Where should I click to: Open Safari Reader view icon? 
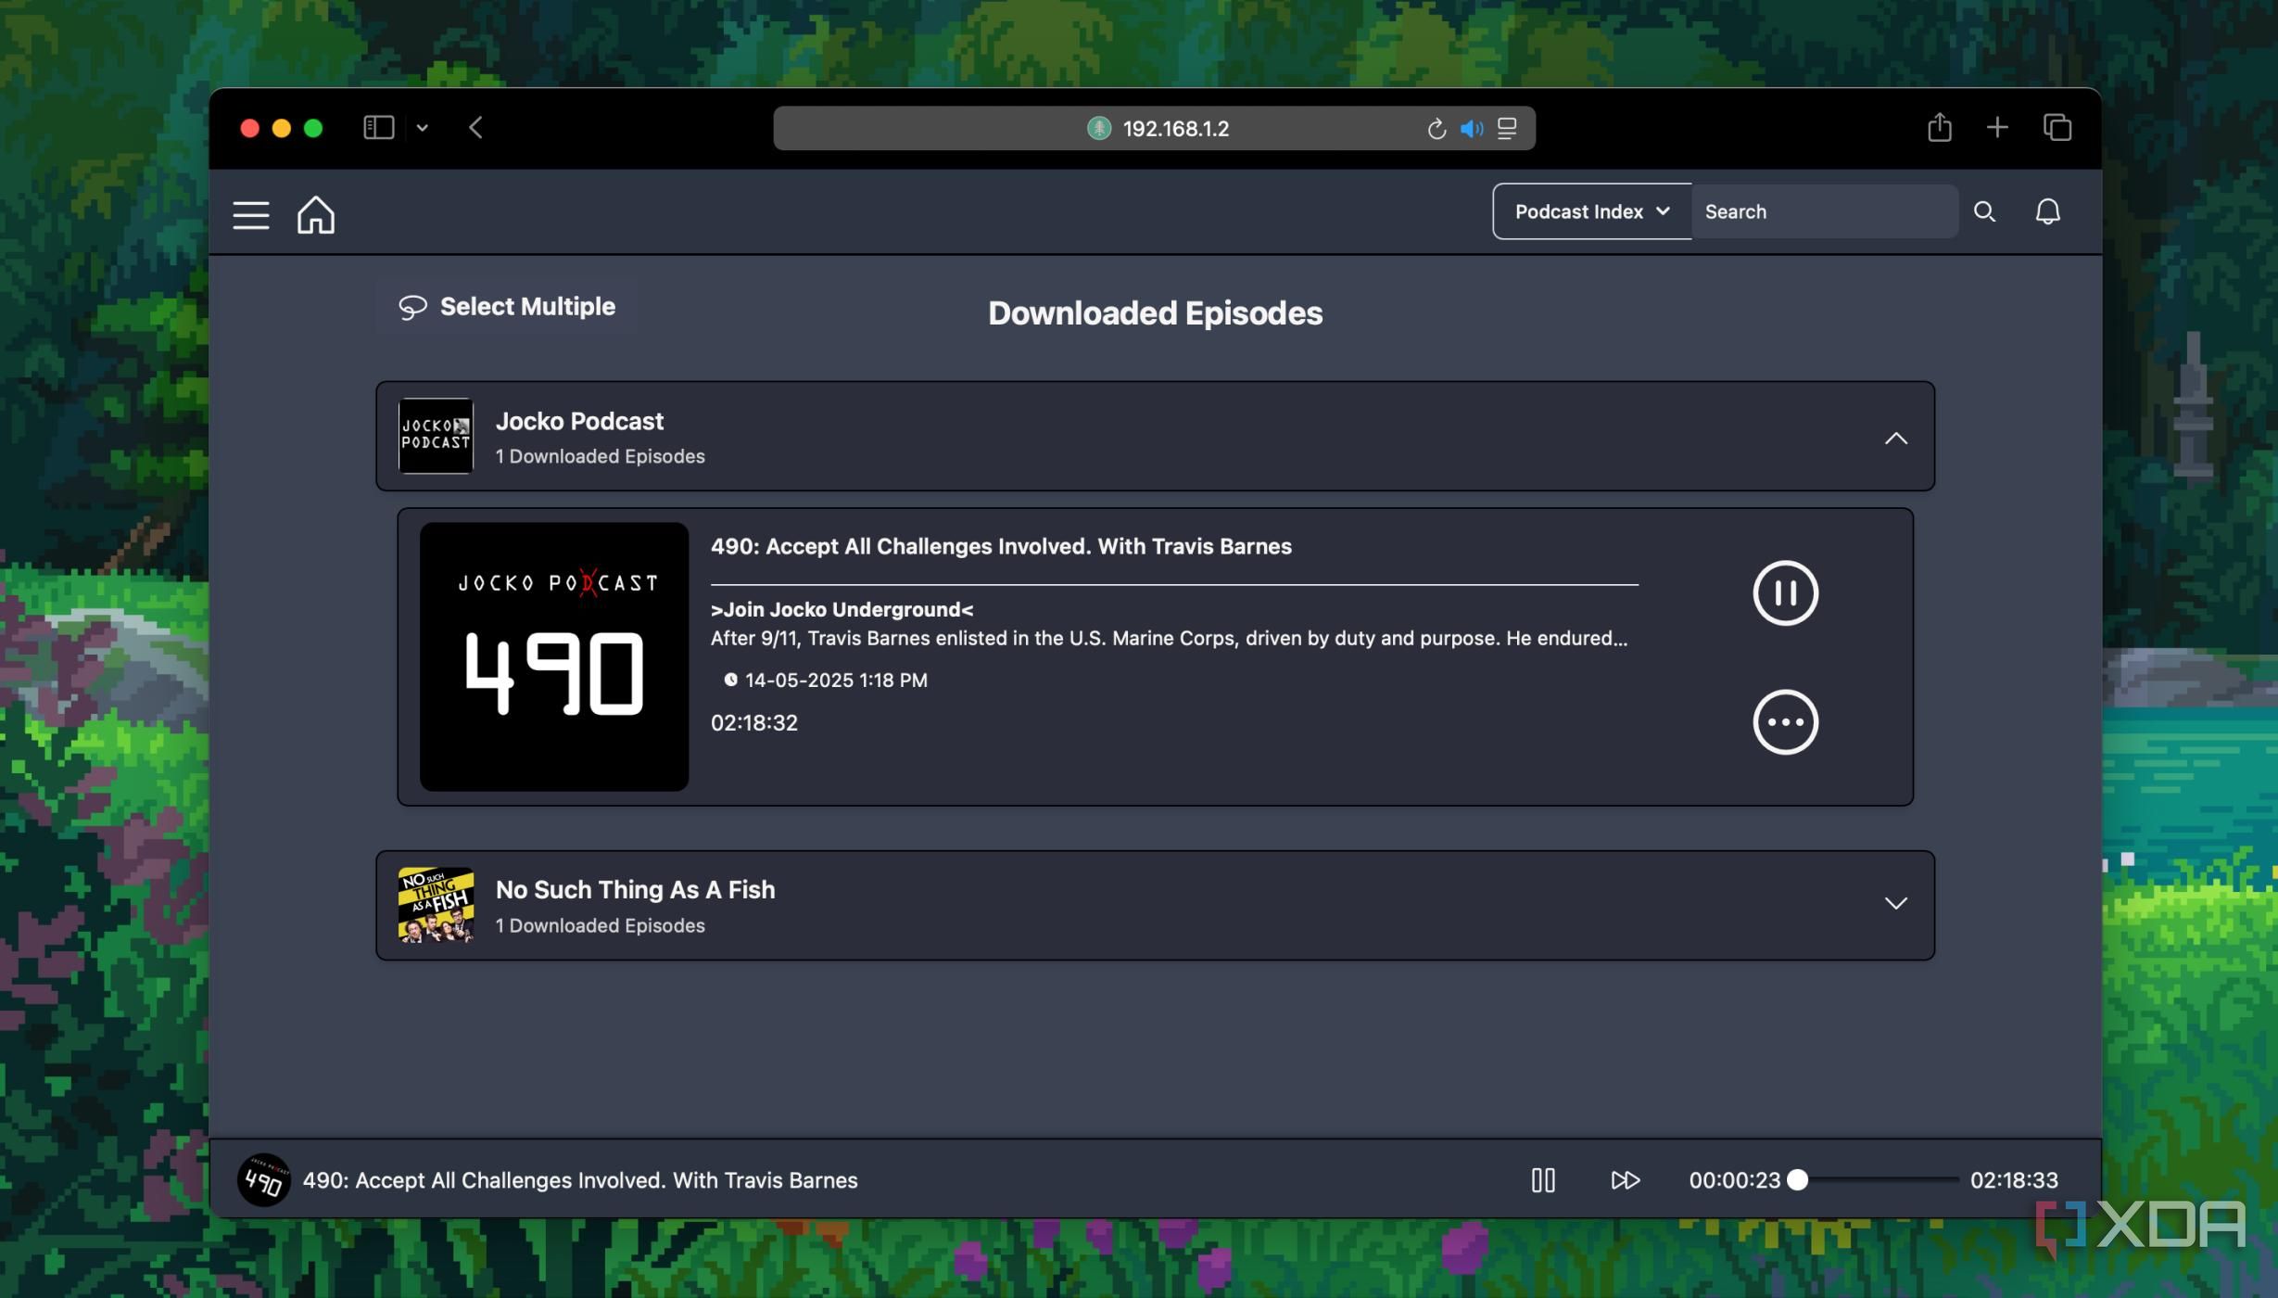1507,128
